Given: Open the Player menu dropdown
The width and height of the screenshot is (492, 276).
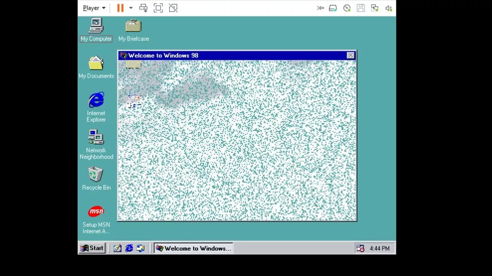Looking at the screenshot, I should (94, 8).
